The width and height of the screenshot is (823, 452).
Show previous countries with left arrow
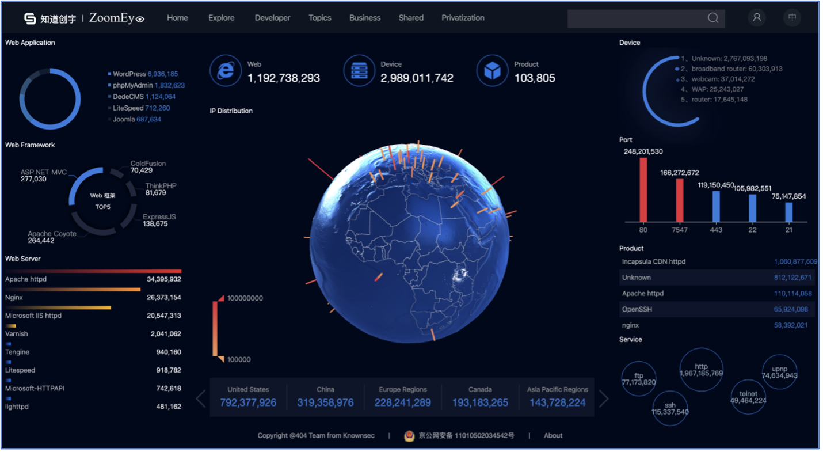click(201, 398)
